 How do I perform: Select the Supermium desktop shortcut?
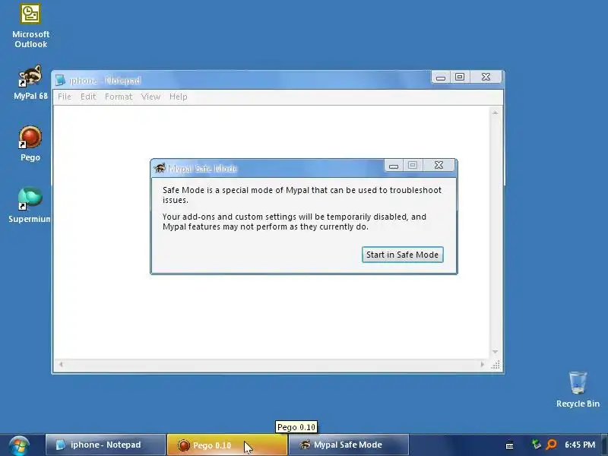(30, 205)
